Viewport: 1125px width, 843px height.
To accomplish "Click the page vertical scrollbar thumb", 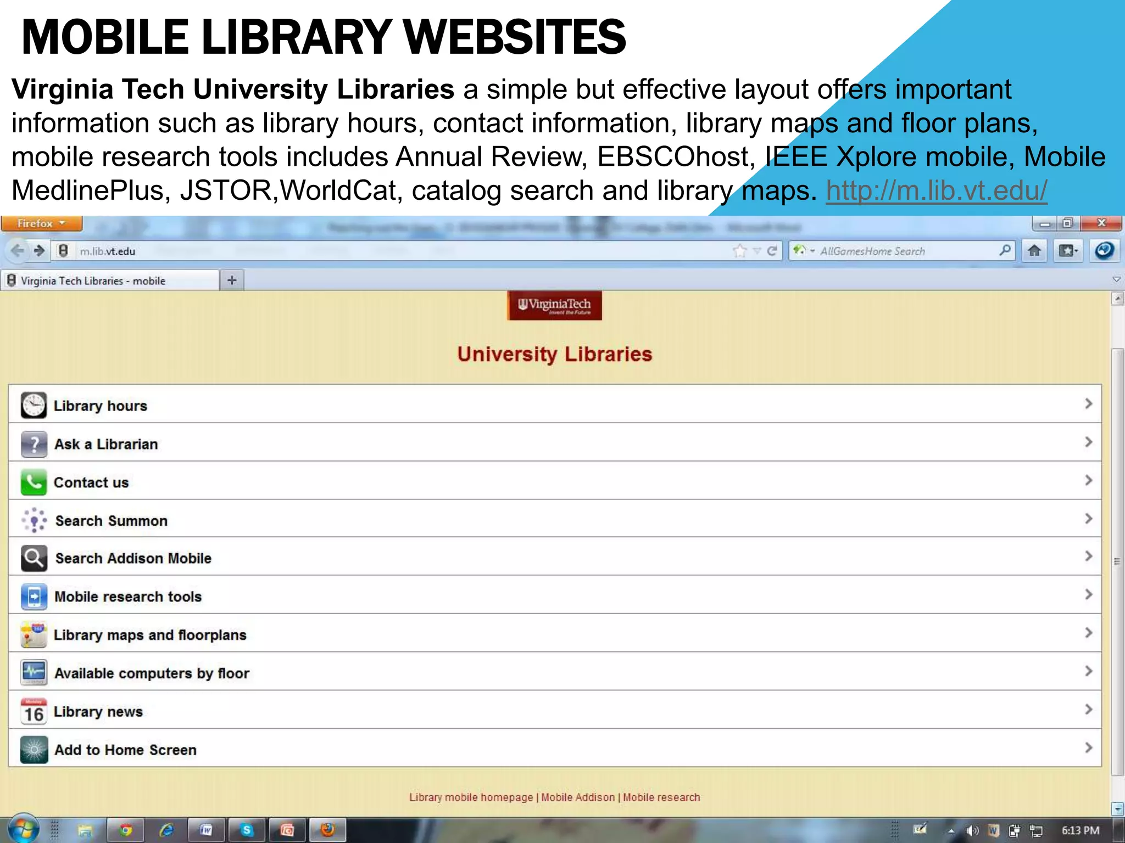I will click(1117, 561).
